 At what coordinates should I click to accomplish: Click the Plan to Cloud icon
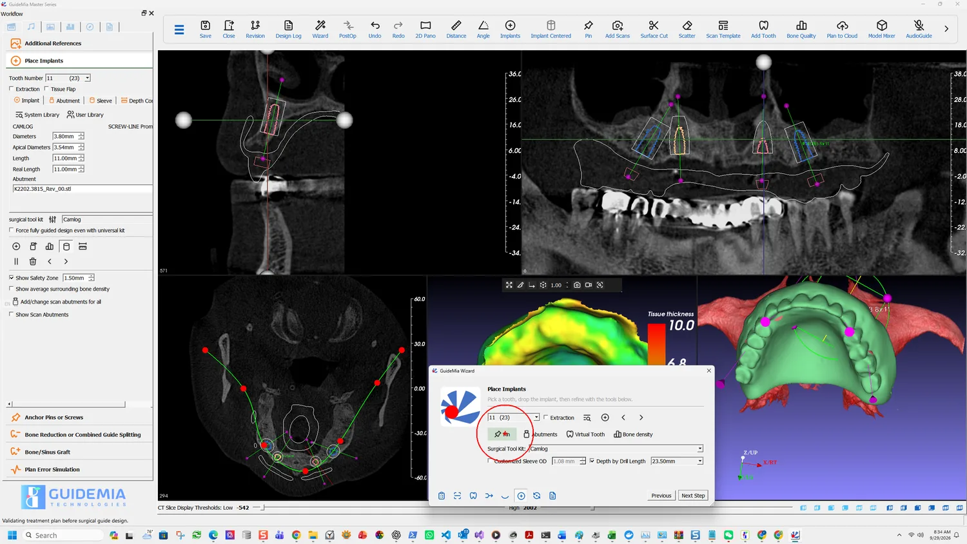pos(842,29)
